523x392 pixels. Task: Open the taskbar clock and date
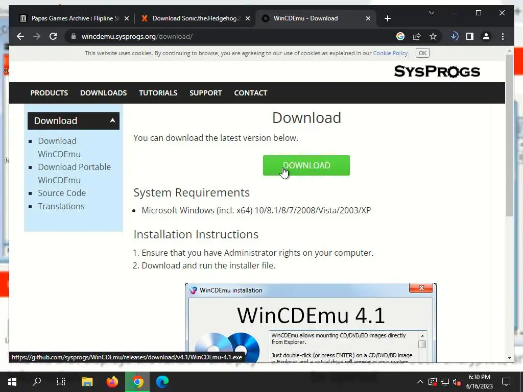pyautogui.click(x=479, y=382)
